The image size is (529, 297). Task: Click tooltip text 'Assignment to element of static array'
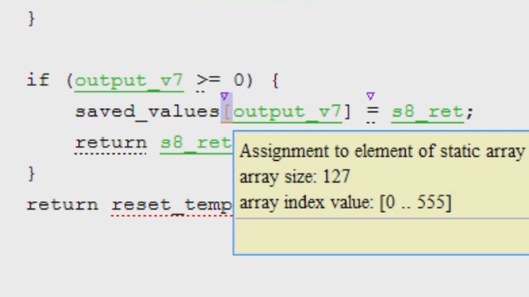(382, 151)
